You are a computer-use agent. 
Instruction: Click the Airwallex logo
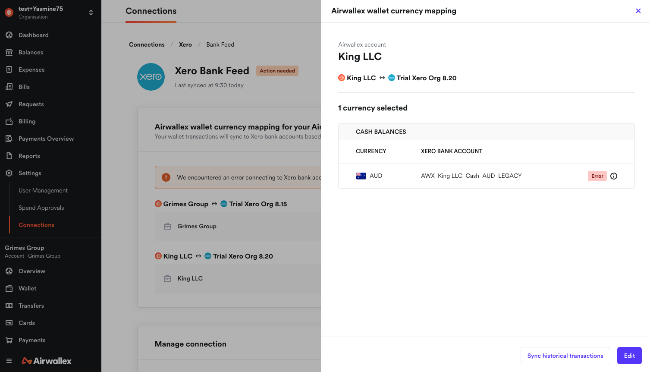pos(47,361)
